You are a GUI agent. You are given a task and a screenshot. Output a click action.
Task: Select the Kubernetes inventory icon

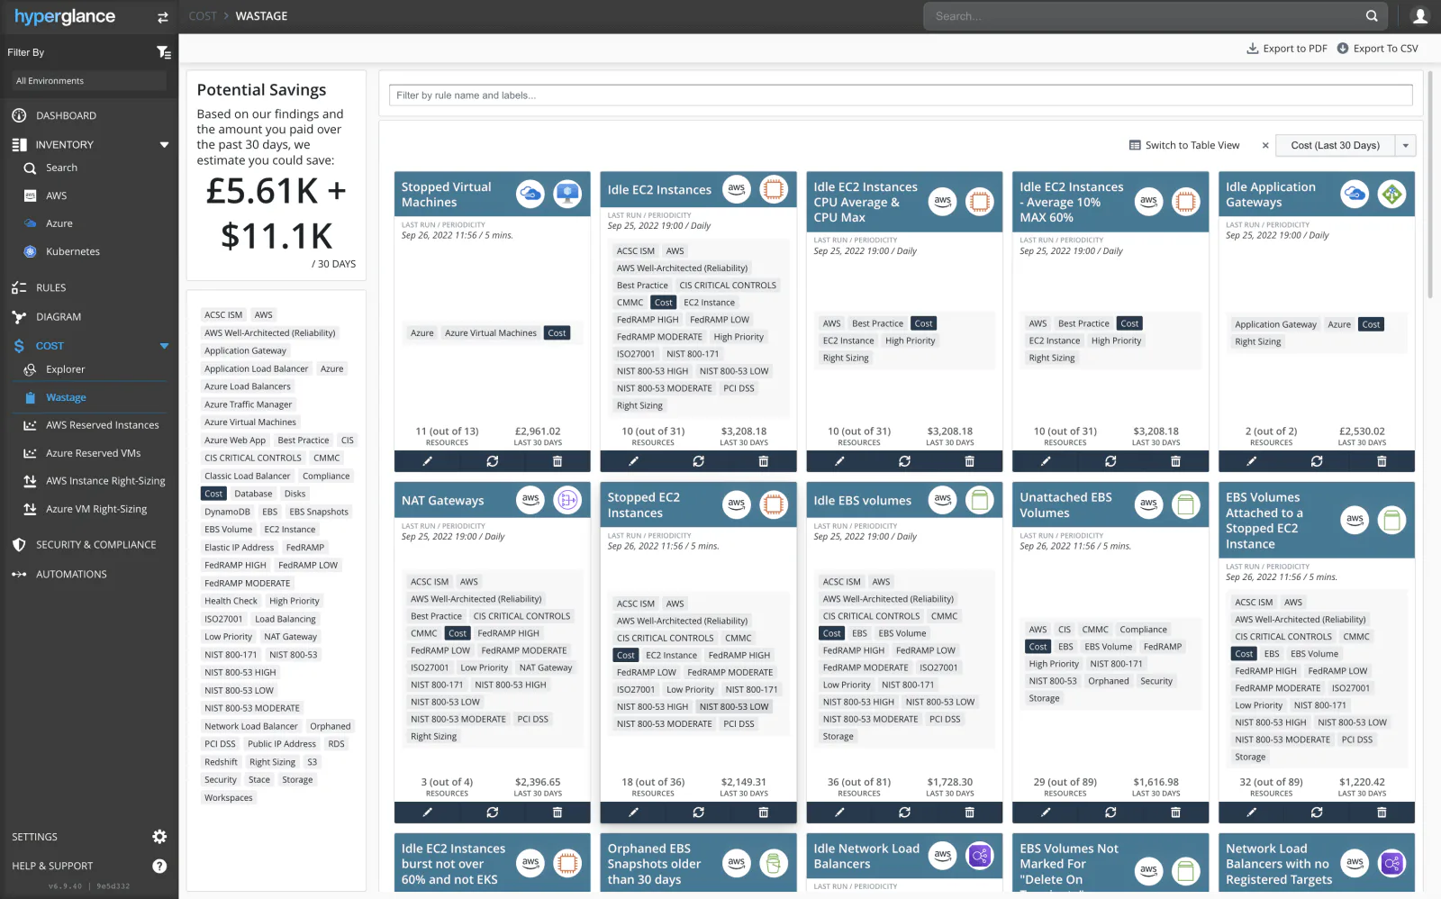click(30, 251)
